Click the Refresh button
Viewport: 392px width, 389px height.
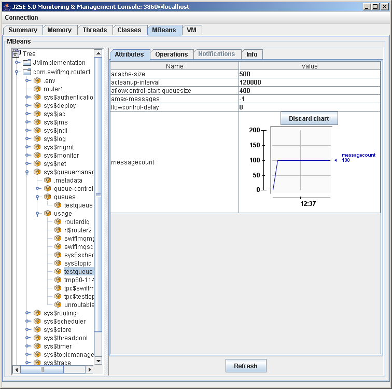(x=245, y=366)
